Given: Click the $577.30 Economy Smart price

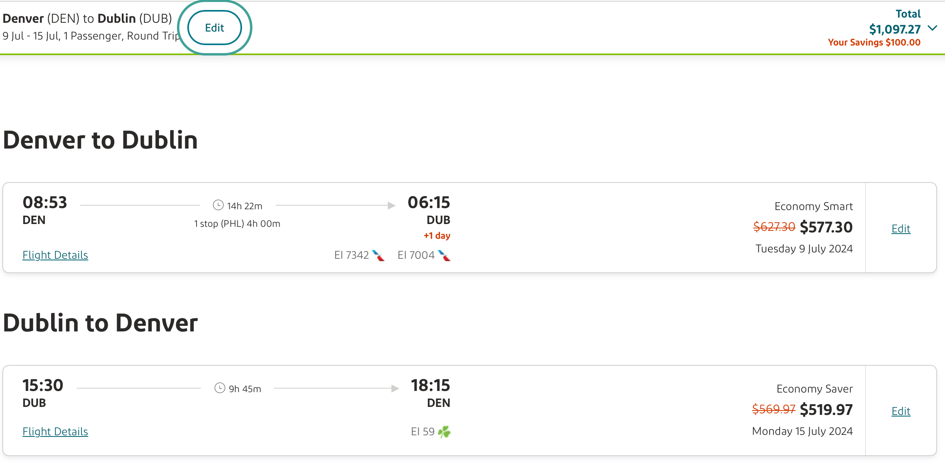Looking at the screenshot, I should tap(826, 227).
